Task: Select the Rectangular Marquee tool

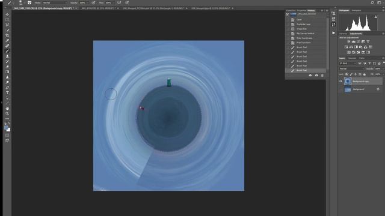Action: coord(7,20)
